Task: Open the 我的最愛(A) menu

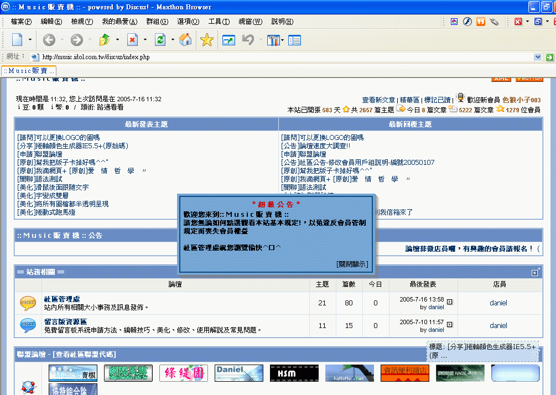Action: coord(120,22)
